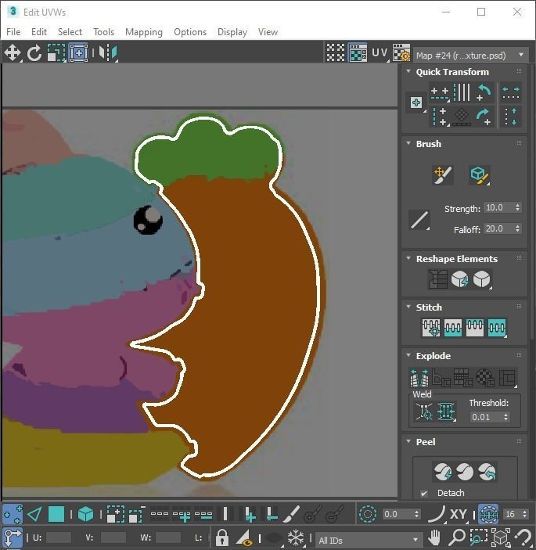Collapse the Brush rollout
Image resolution: width=536 pixels, height=550 pixels.
click(x=408, y=143)
